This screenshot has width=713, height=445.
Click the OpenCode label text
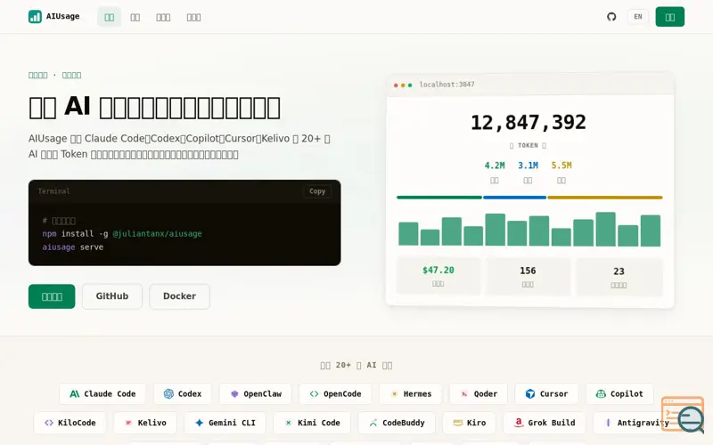click(x=342, y=394)
